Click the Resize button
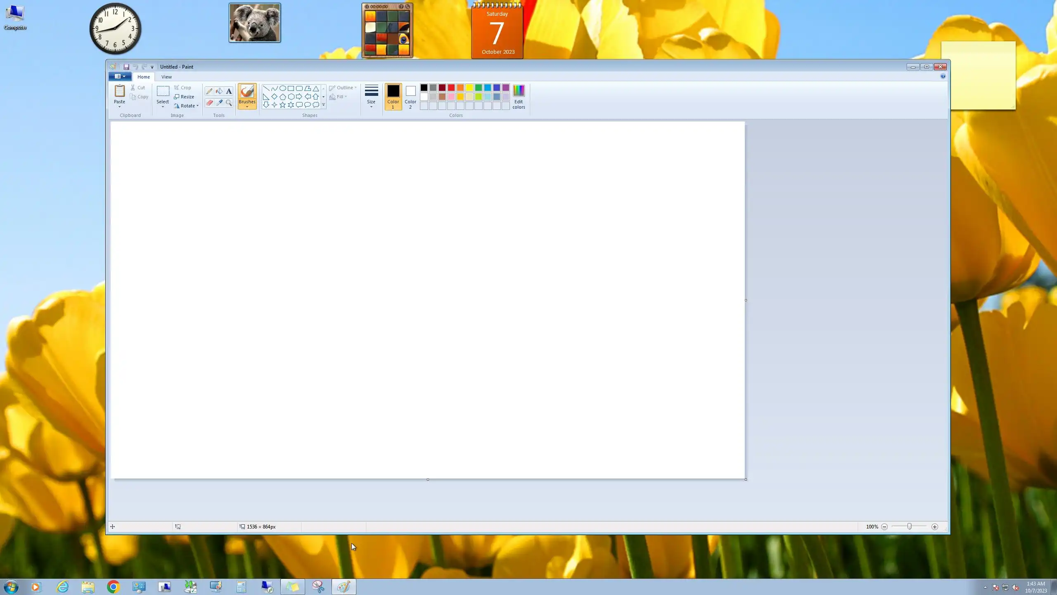The image size is (1057, 595). coord(184,97)
